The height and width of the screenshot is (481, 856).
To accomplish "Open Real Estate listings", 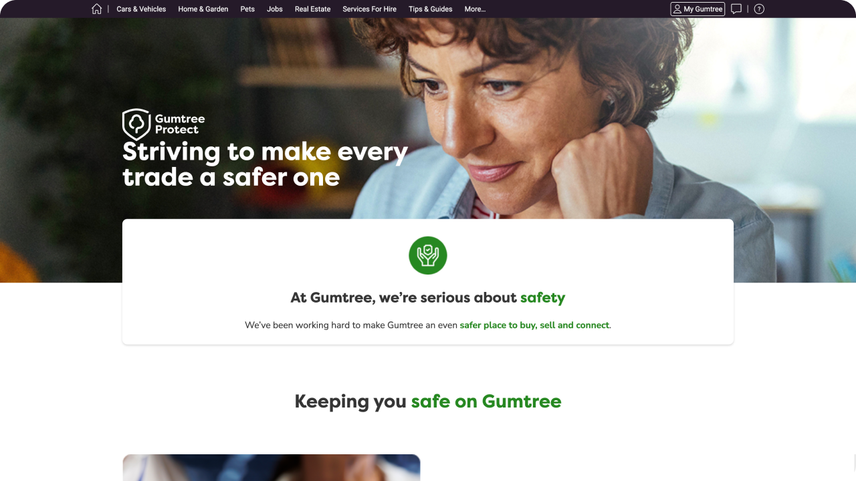I will click(x=313, y=9).
